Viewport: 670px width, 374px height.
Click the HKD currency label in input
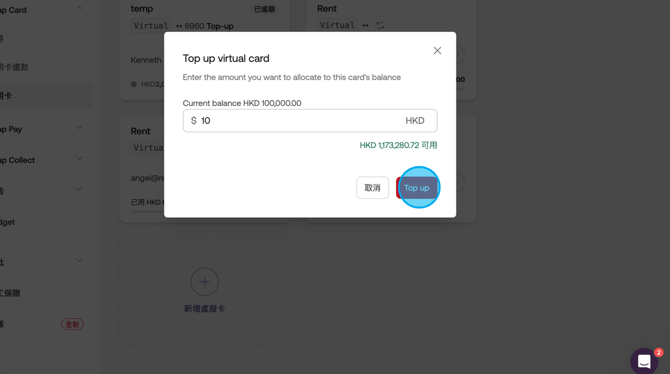click(415, 121)
